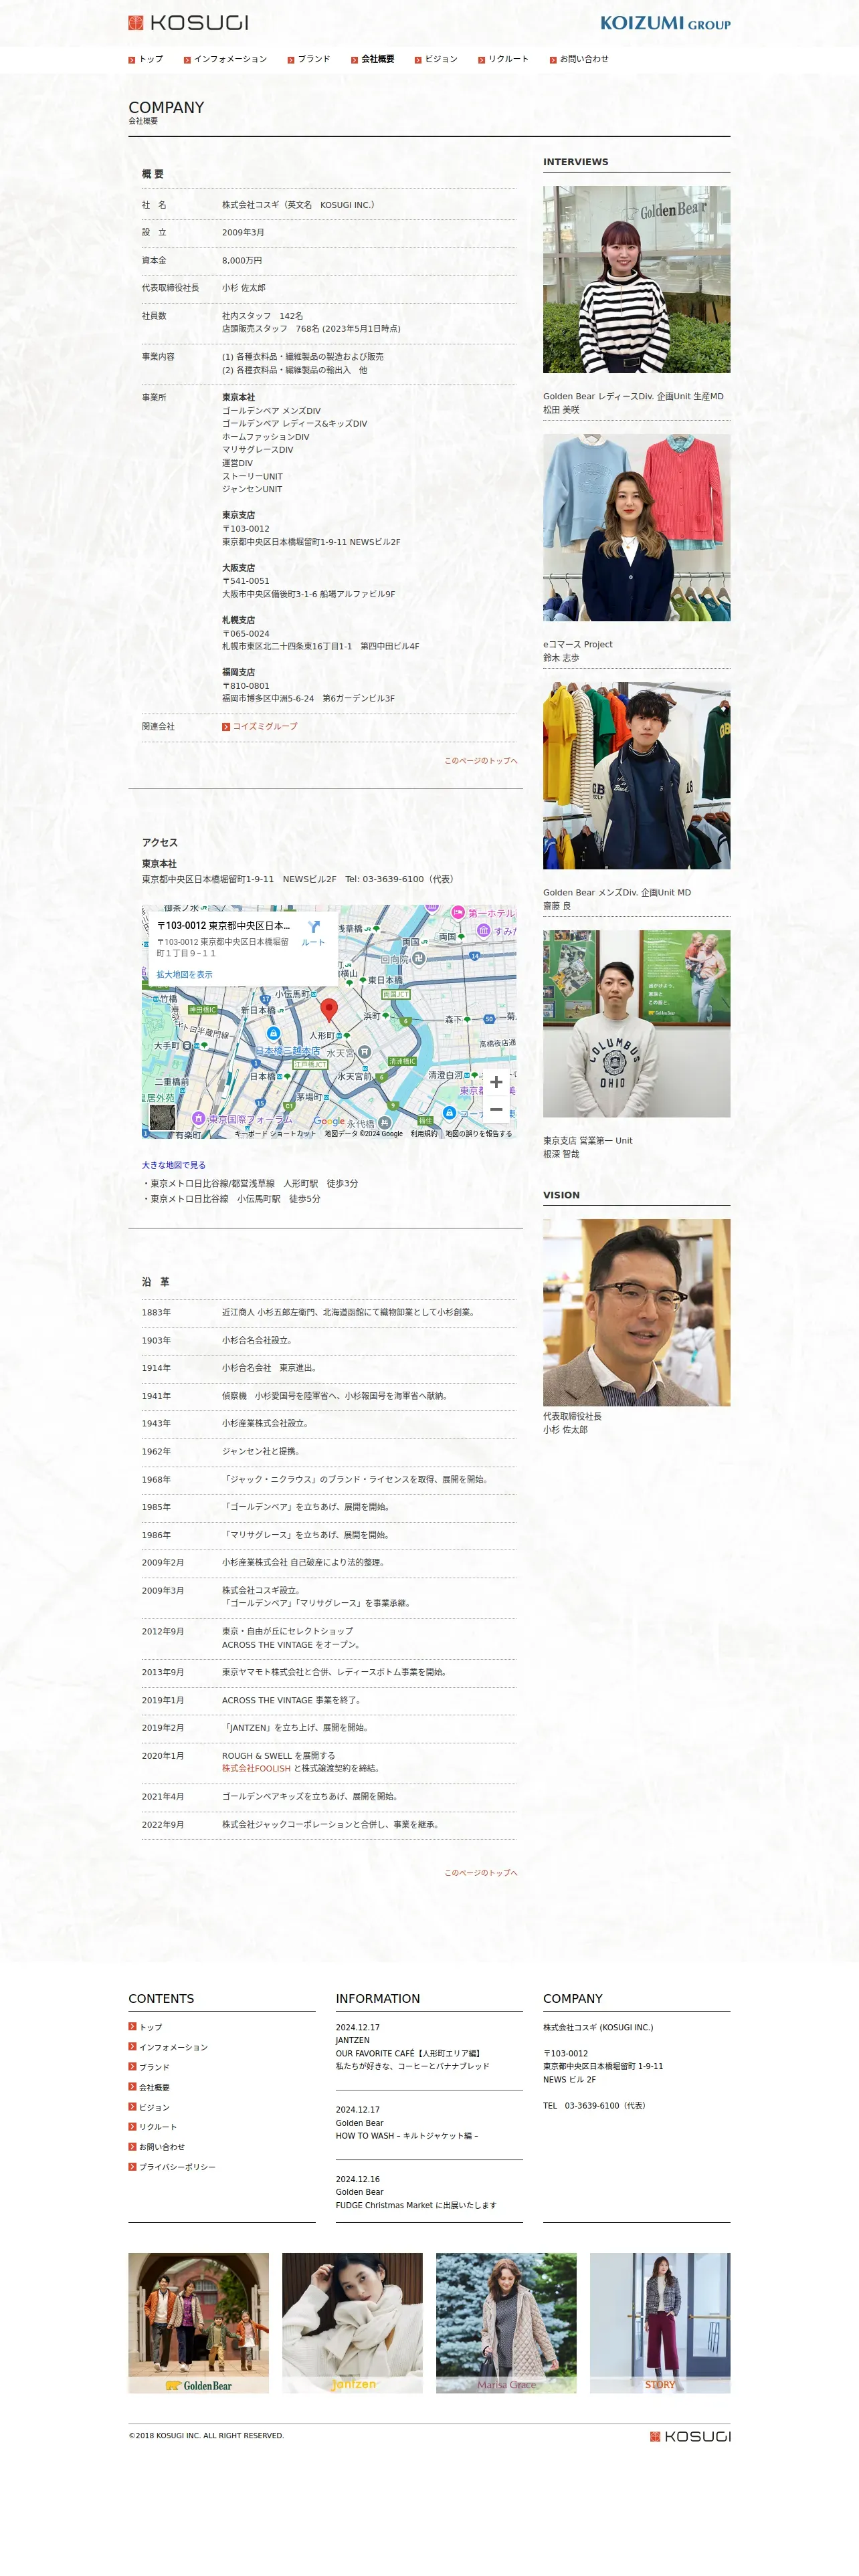Screen dimensions: 859x2576
Task: Open the HOW TO WASH キルトジャケット編 news
Action: coord(407,2123)
